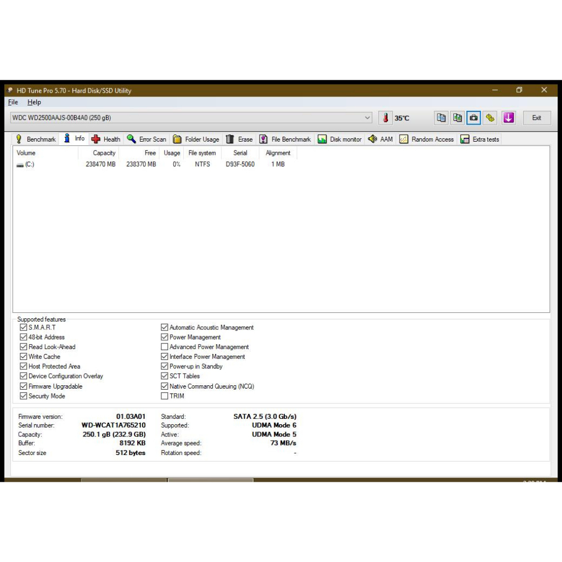Open the Benchmark tab
Image resolution: width=562 pixels, height=562 pixels.
[x=36, y=139]
